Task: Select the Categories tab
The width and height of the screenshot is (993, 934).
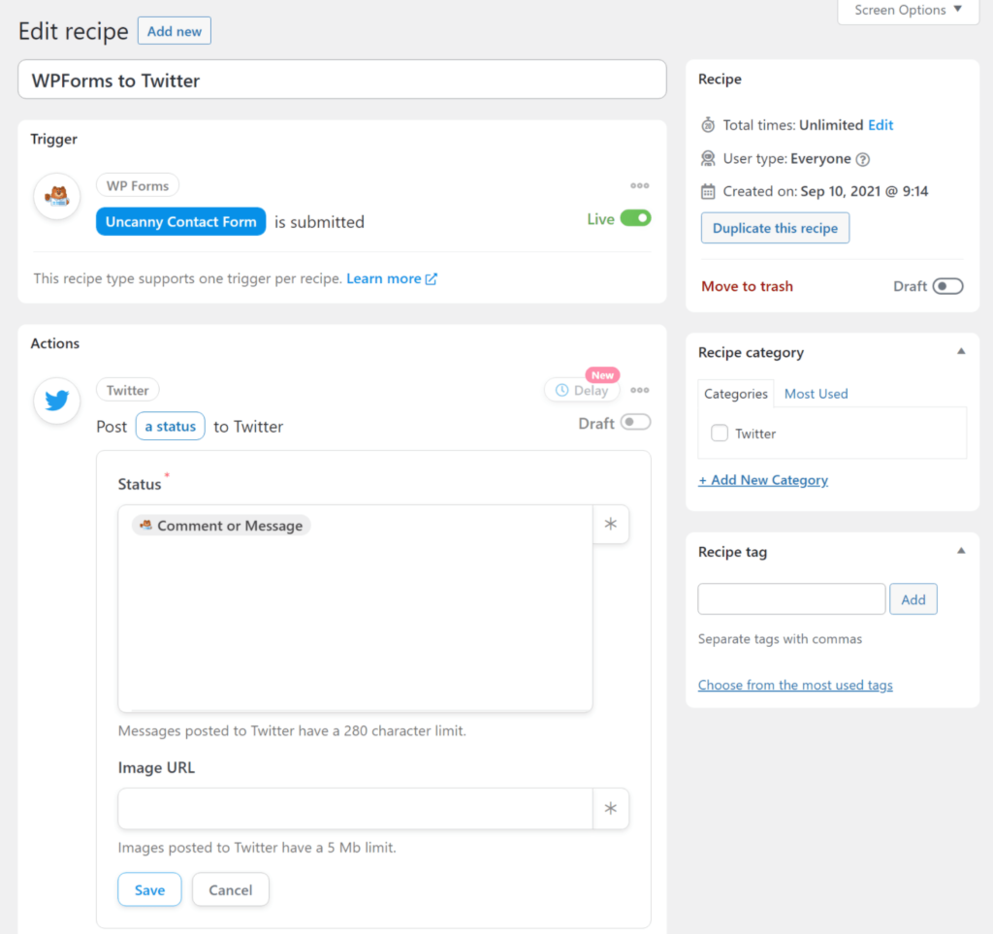Action: (736, 394)
